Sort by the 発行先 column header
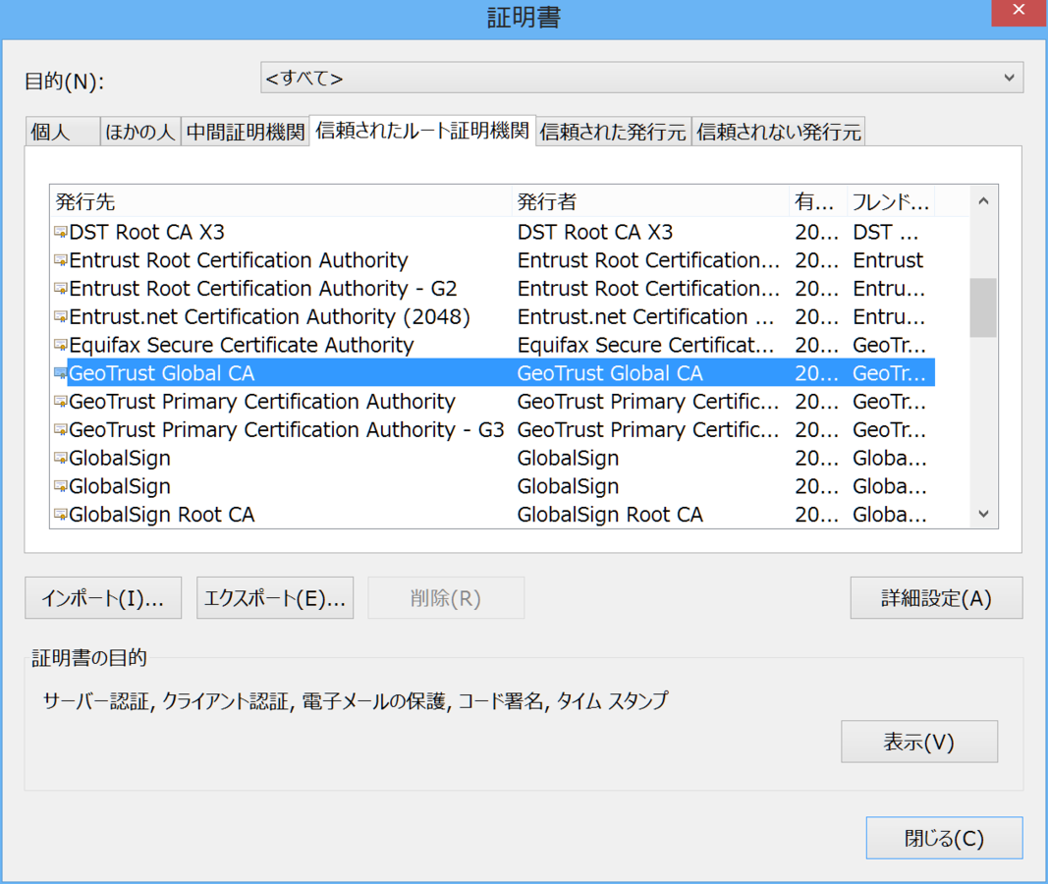Screen dimensions: 1048x884 click(281, 201)
